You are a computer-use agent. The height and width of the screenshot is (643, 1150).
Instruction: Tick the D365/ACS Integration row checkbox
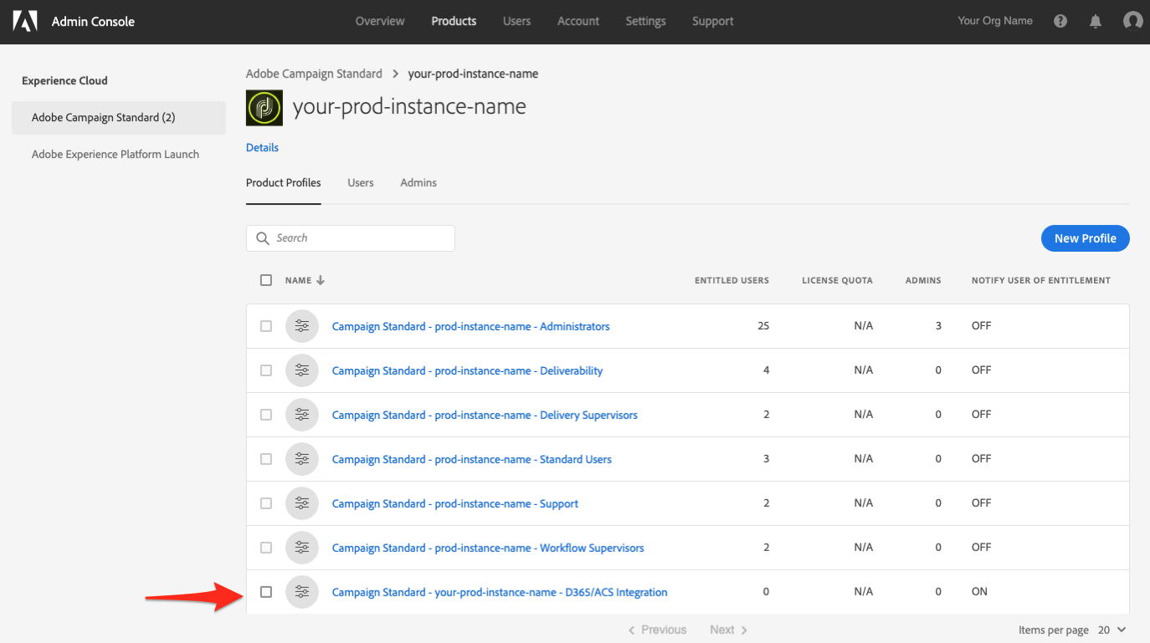[x=266, y=592]
